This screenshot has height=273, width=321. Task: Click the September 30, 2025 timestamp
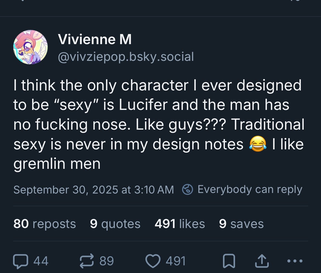tap(93, 190)
